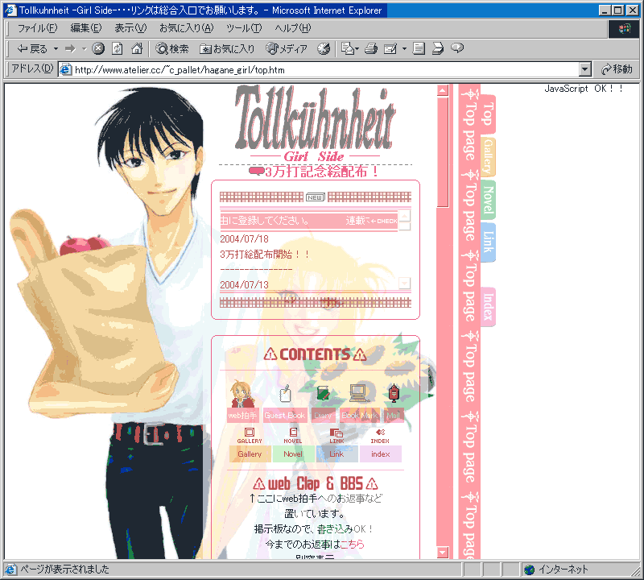Viewport: 644px width, 580px height.
Task: Click the 移動 go button
Action: point(617,69)
